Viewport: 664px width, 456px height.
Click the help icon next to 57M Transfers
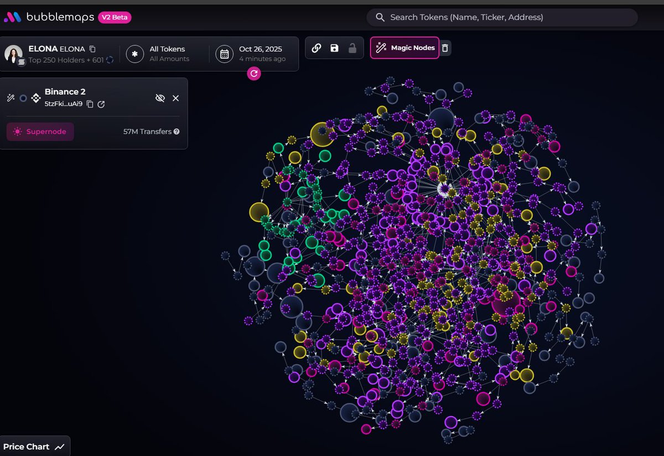[x=177, y=132]
